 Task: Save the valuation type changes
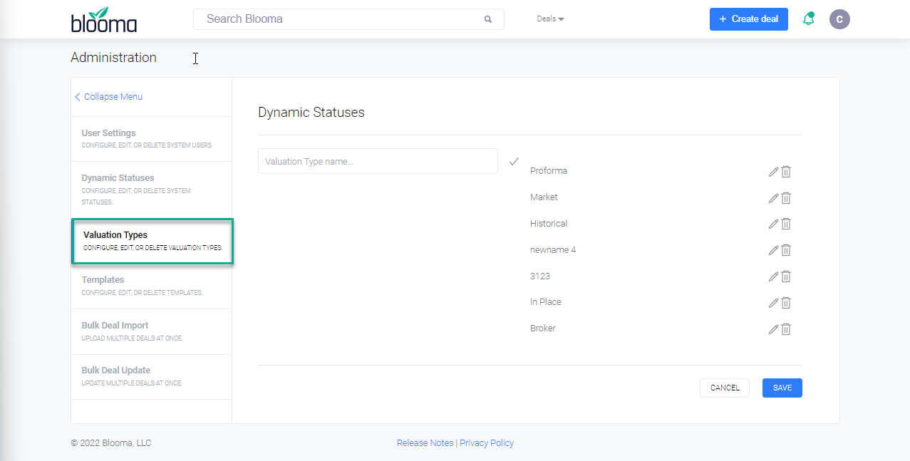[x=782, y=388]
